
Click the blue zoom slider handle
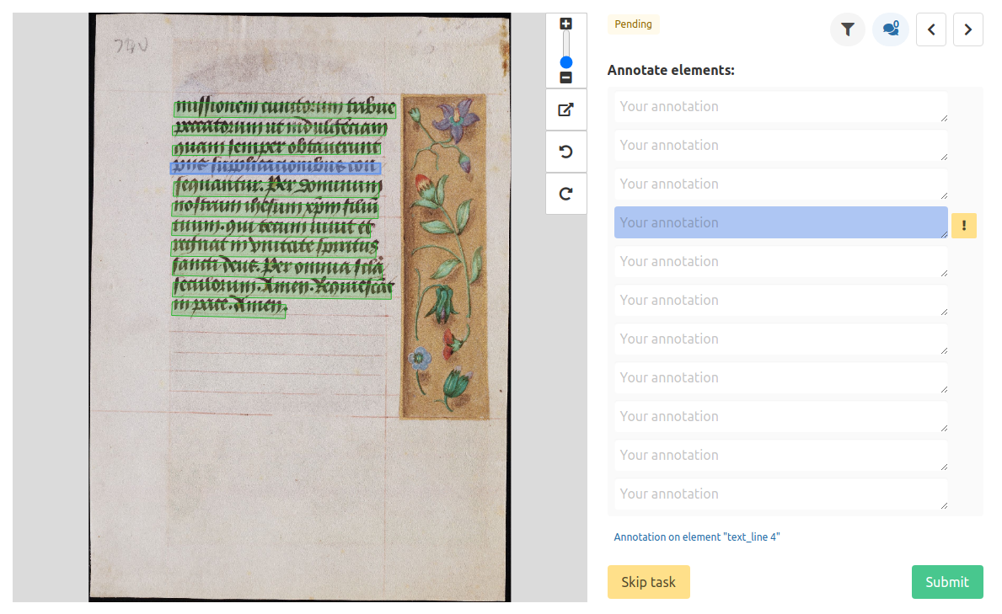(x=565, y=62)
